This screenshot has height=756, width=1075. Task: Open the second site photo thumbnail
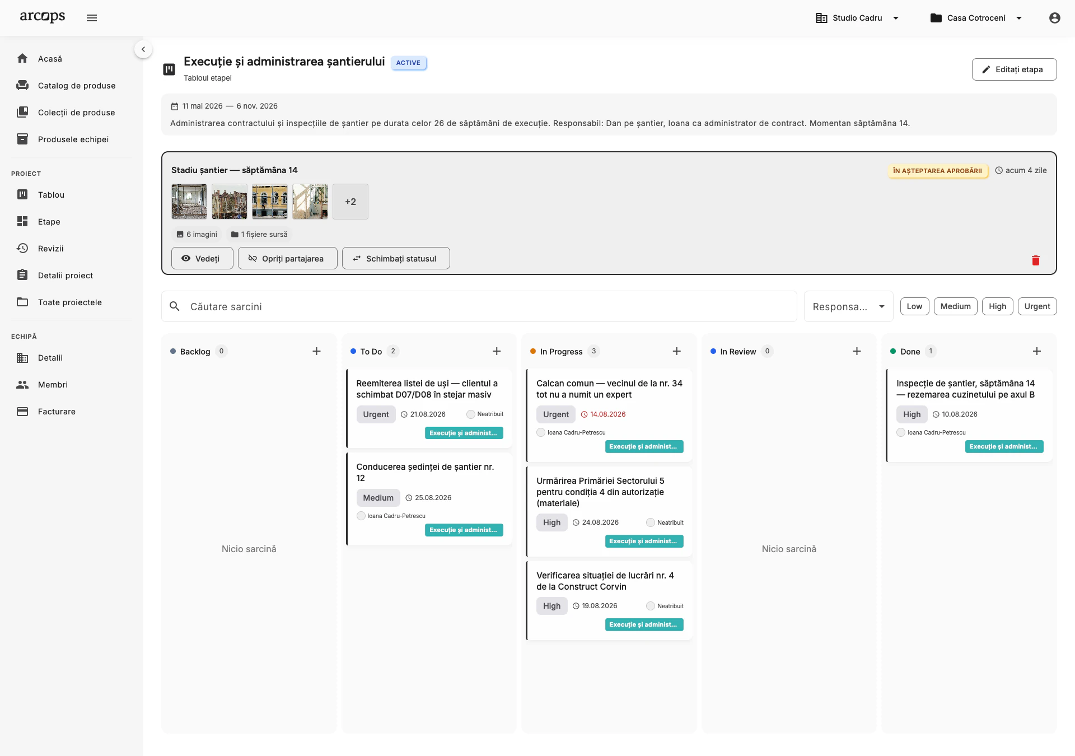click(x=230, y=202)
